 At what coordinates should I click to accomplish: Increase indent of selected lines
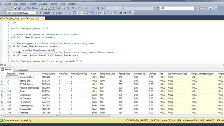click(x=125, y=13)
